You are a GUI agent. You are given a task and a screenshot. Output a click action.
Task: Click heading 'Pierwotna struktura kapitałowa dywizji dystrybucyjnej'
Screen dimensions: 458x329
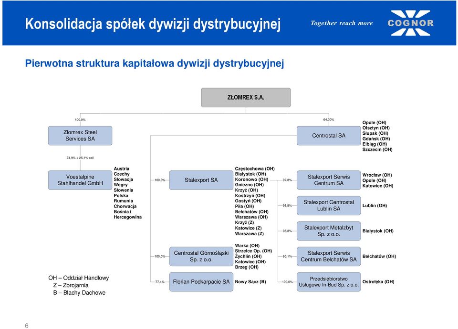coord(155,63)
